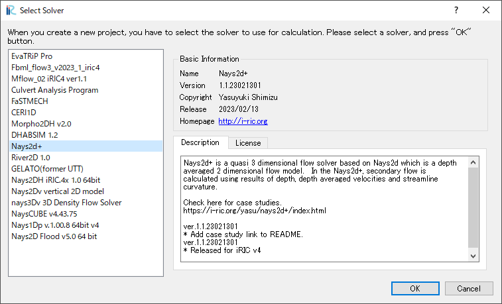The height and width of the screenshot is (304, 502).
Task: Select Nays2D Flood v5.0 64 bit
Action: coord(86,236)
